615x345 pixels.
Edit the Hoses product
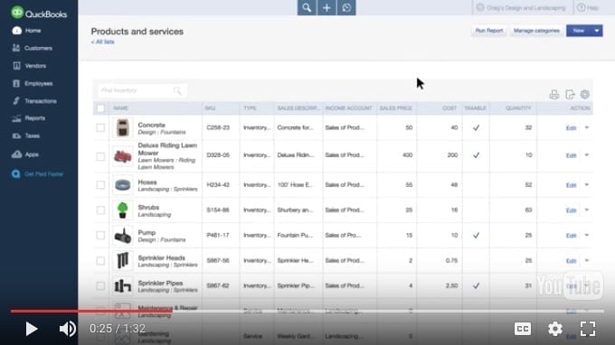[x=571, y=185]
